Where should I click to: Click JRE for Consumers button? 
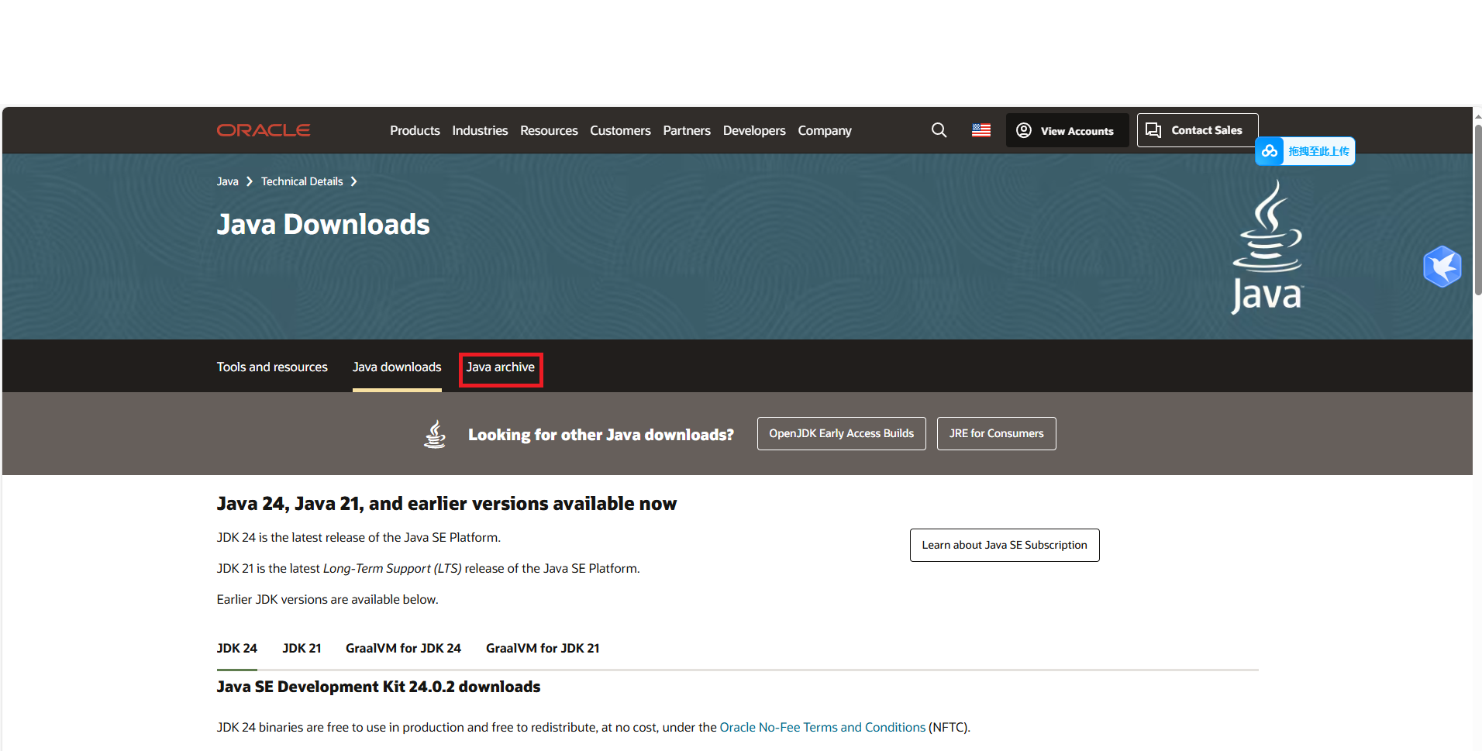point(997,433)
